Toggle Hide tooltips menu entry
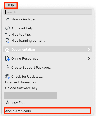 tap(48, 35)
